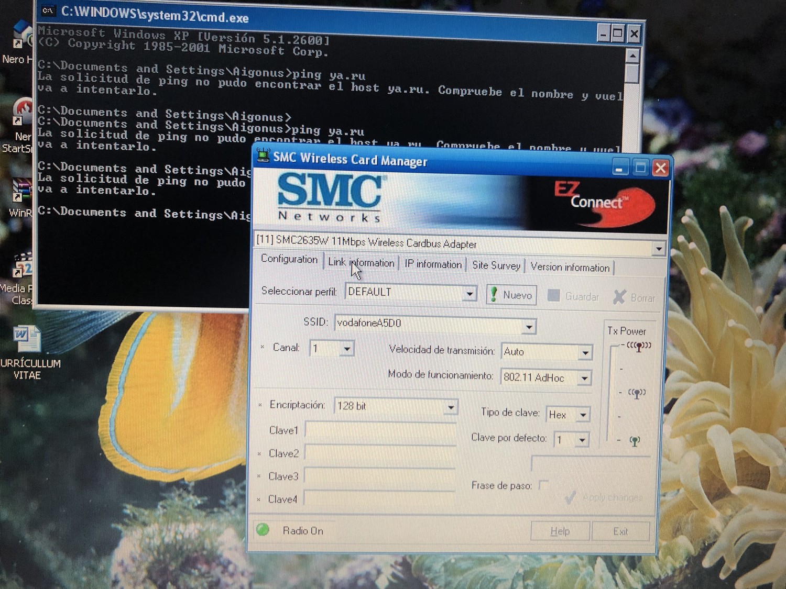This screenshot has width=786, height=589.
Task: Click the "Tx Power" label
Action: pyautogui.click(x=627, y=331)
